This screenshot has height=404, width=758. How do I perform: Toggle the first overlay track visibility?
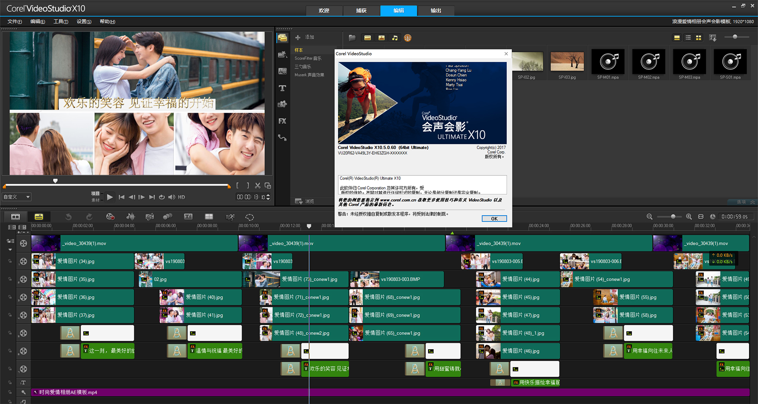point(23,261)
